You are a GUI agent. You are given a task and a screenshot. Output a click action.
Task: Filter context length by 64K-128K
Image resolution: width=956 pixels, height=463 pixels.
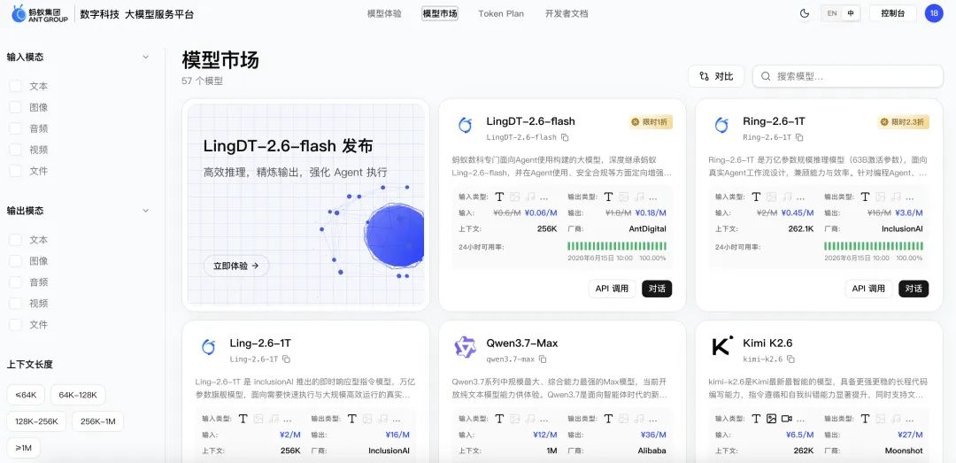pyautogui.click(x=78, y=395)
